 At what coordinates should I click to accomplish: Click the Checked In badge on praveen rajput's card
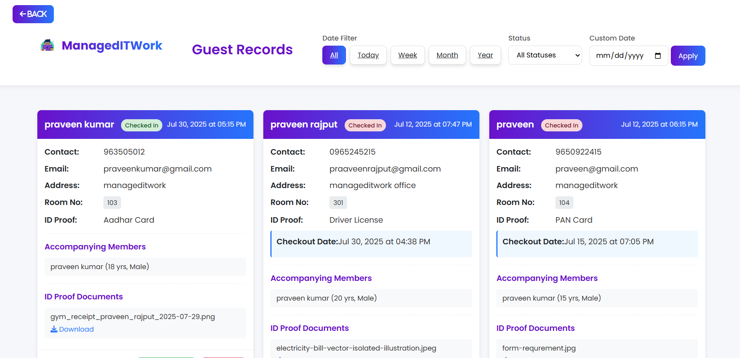pos(365,125)
